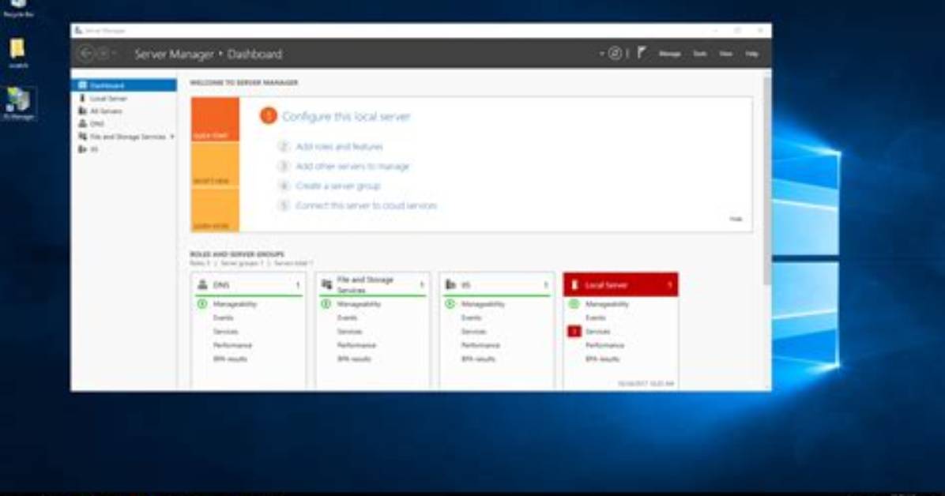The height and width of the screenshot is (496, 945).
Task: Click the orange step 1 circle icon
Action: click(x=268, y=116)
